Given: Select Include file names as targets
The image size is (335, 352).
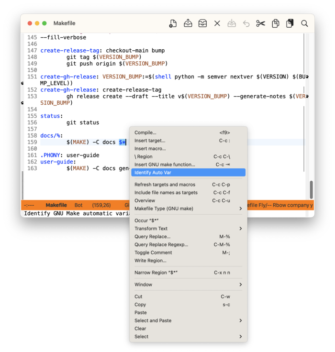Looking at the screenshot, I should point(188,193).
